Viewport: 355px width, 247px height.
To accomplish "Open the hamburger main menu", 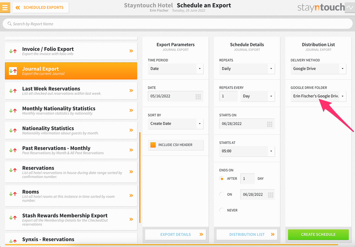I will [5, 7].
